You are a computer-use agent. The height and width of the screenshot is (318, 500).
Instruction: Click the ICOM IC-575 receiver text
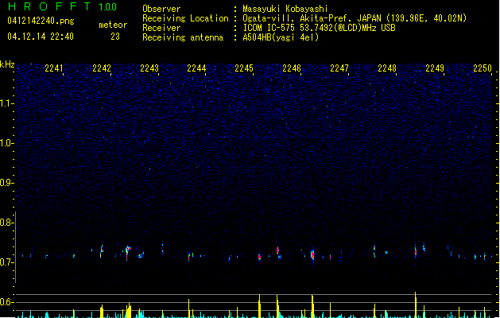(319, 28)
